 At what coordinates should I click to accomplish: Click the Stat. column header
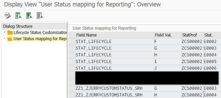(x=212, y=35)
